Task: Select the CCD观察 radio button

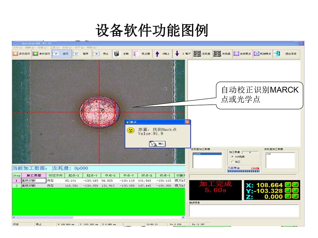Action: click(x=232, y=157)
